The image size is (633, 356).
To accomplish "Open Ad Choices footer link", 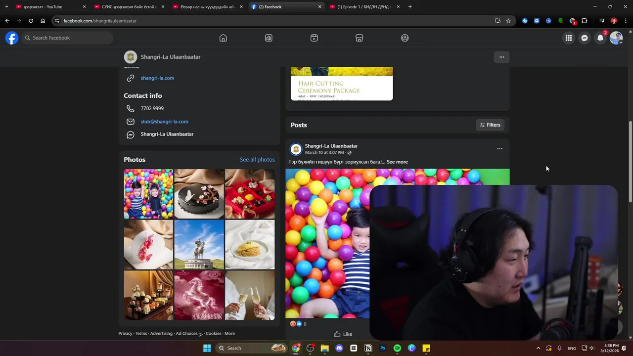I will pos(189,334).
